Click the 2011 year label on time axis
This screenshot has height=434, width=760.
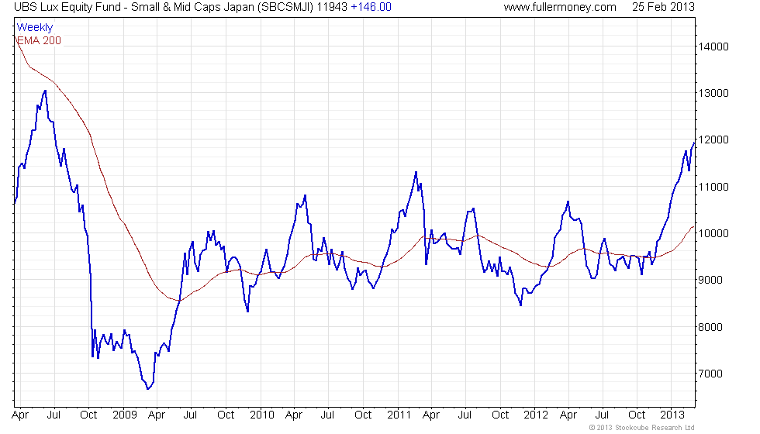[399, 415]
